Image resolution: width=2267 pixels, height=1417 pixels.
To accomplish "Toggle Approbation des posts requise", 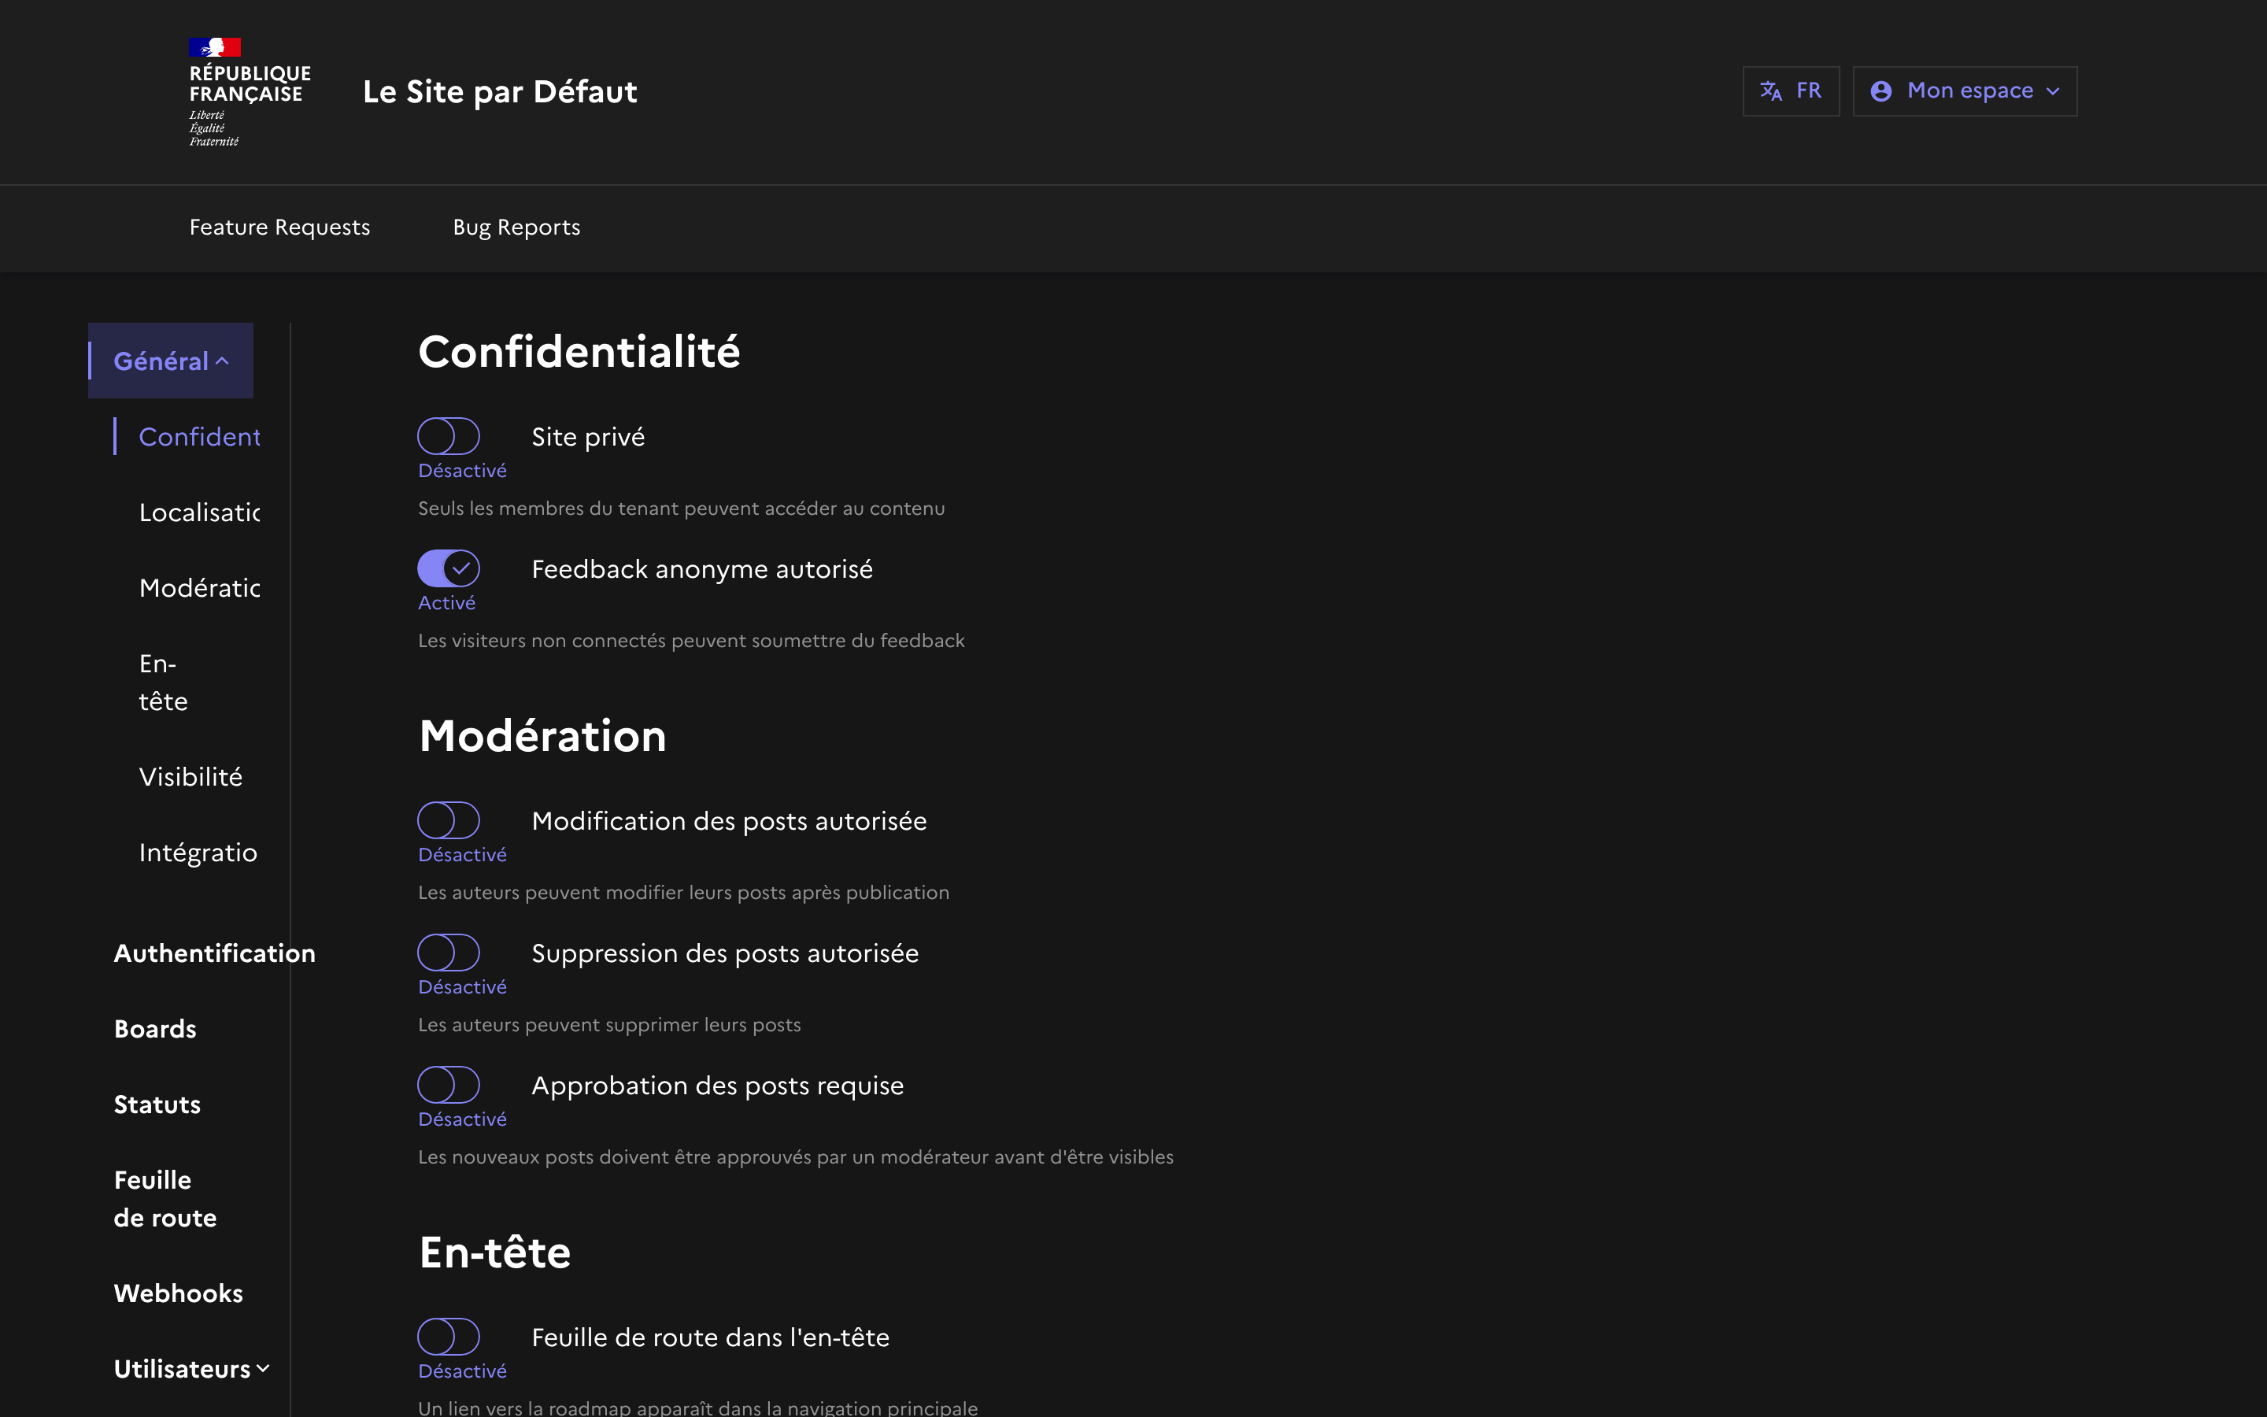I will [x=449, y=1084].
